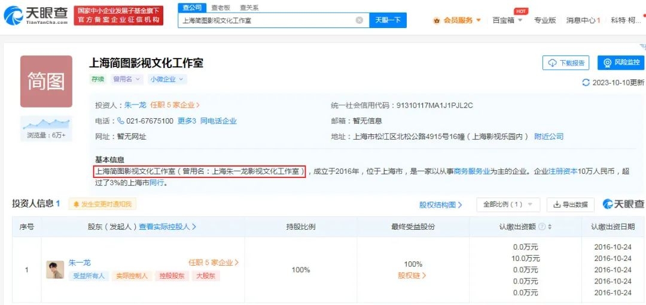
Task: Sort by the 认缴出资额 column arrows
Action: [550, 227]
